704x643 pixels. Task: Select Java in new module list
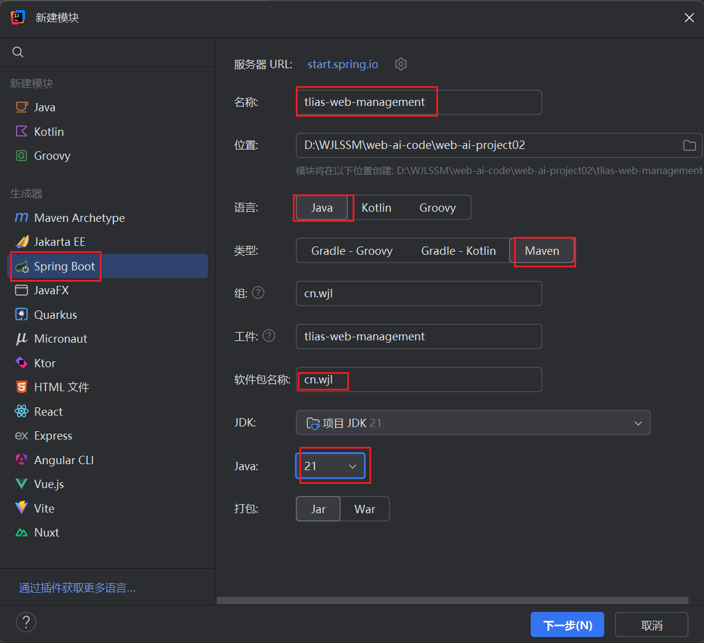[108, 107]
